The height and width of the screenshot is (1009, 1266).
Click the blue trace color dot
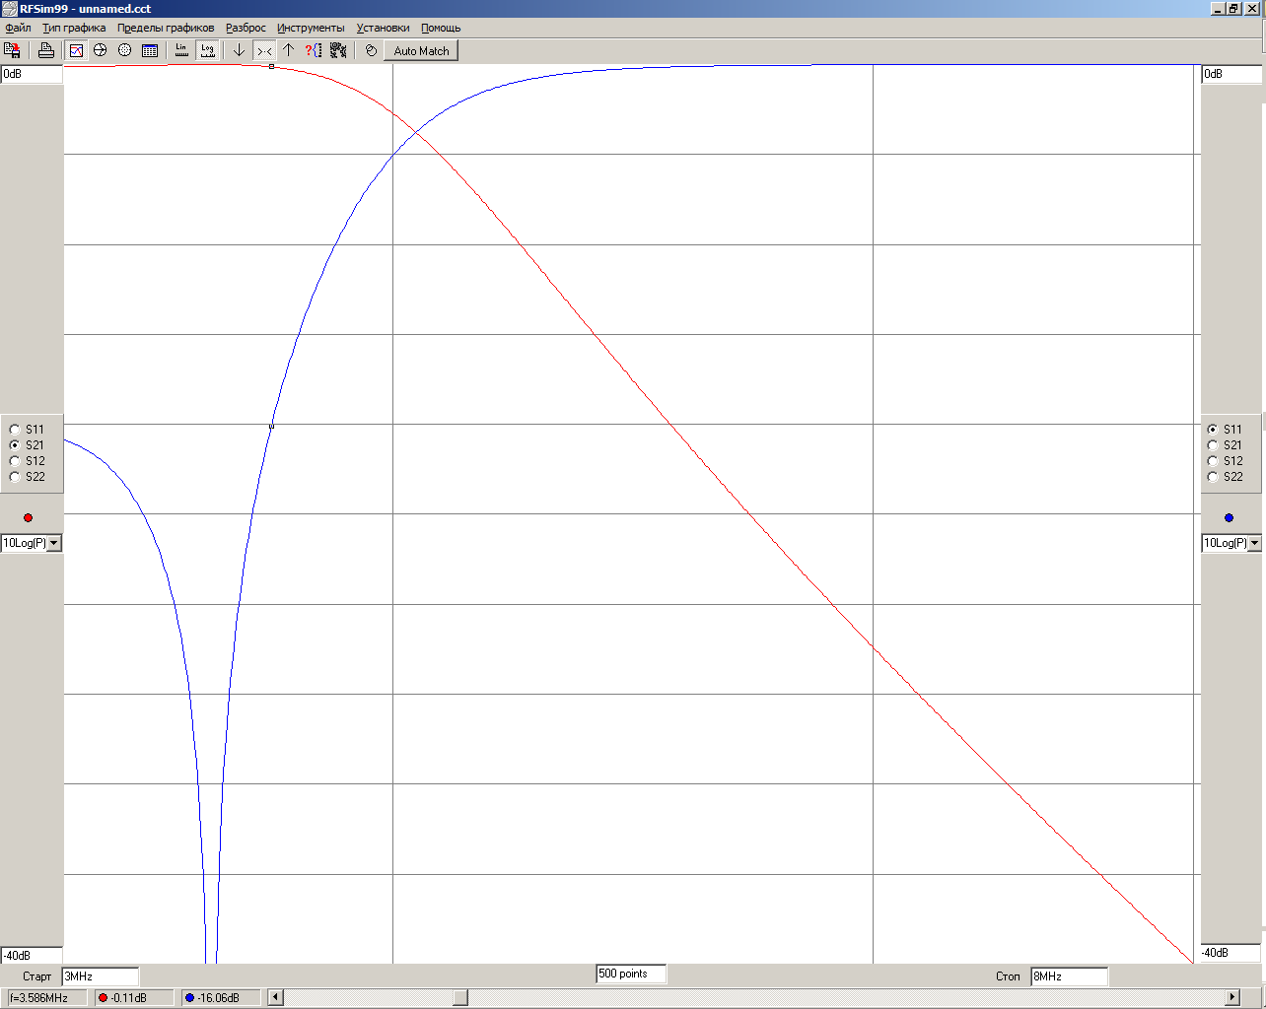(1229, 518)
